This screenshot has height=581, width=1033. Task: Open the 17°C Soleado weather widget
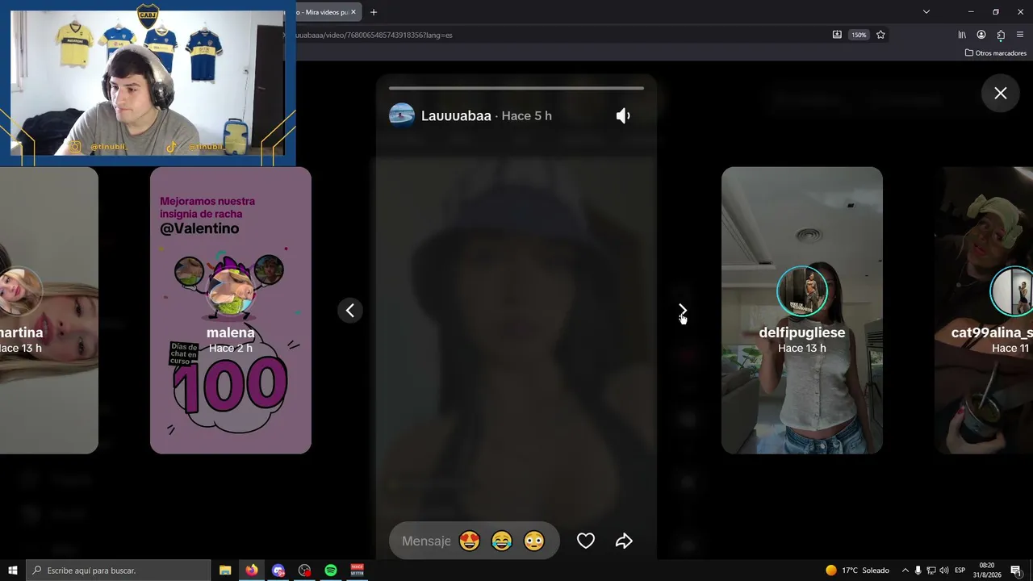pos(857,571)
